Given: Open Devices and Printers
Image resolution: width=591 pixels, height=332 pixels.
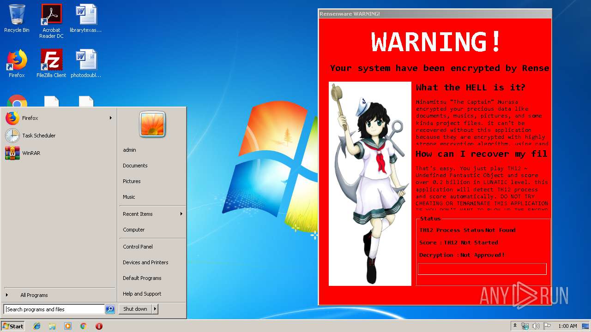Looking at the screenshot, I should click(x=145, y=262).
